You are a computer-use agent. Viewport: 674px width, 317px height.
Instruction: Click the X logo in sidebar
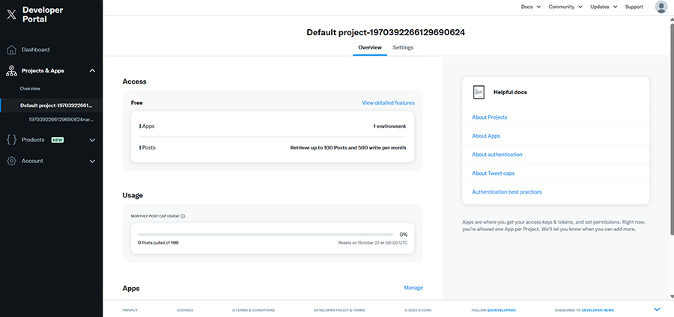pos(11,15)
